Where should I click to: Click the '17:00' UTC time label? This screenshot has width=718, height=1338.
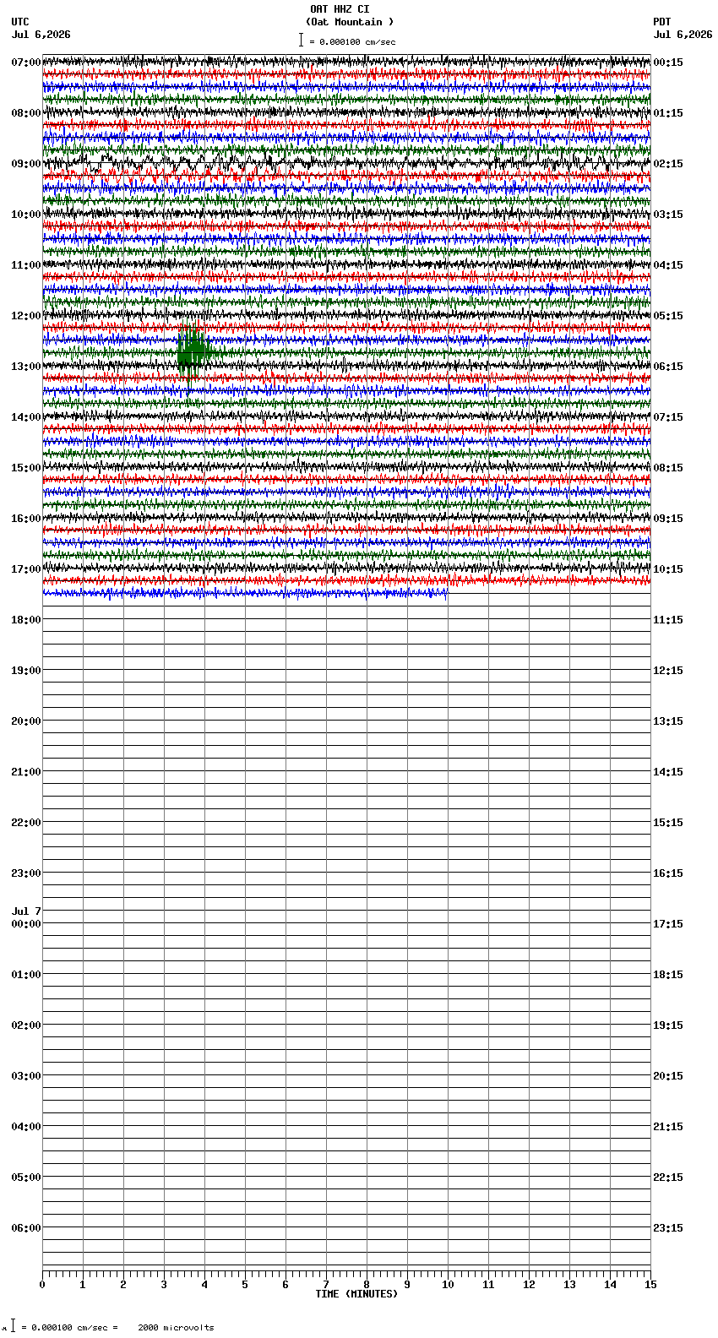[26, 569]
